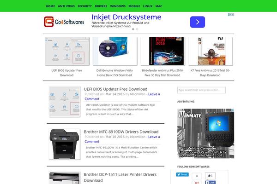
Task: Open the HOME menu item
Action: point(50,6)
